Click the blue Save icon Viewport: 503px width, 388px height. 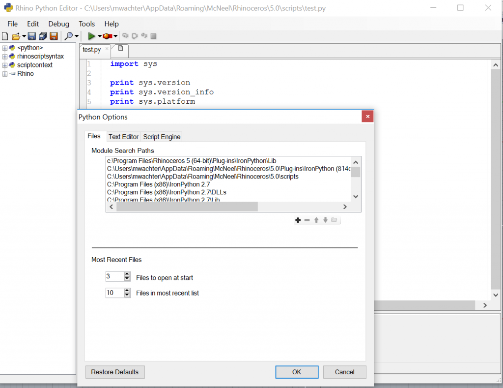[32, 36]
